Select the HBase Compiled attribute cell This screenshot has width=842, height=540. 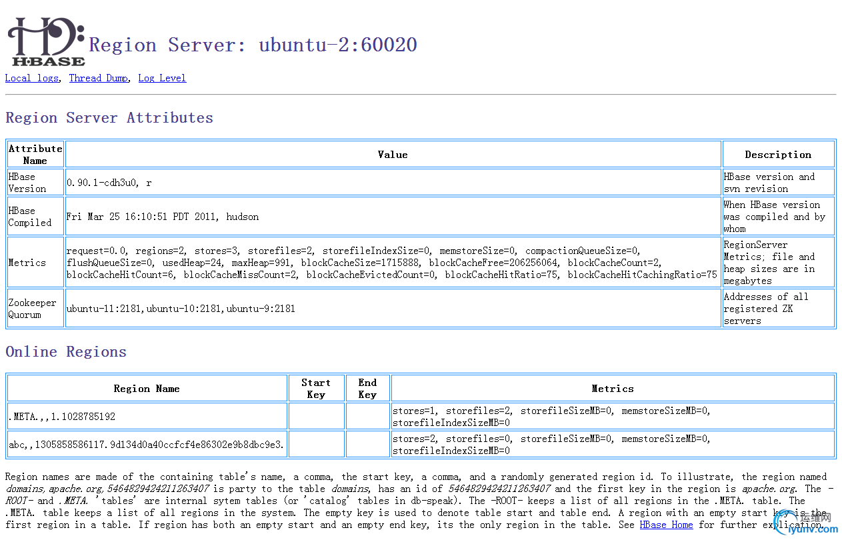coord(35,216)
